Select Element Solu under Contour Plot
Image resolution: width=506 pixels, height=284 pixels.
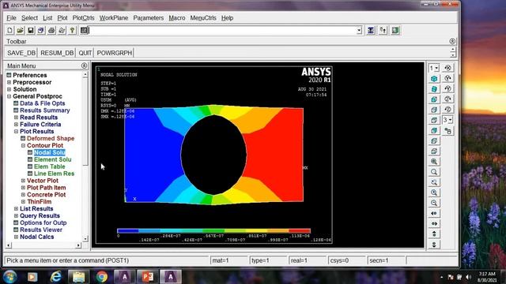pos(53,159)
